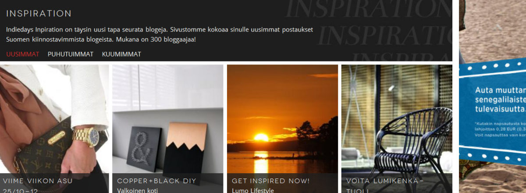The image size is (526, 193).
Task: Click the large italic INSPIRATION watermark text
Action: point(368,10)
